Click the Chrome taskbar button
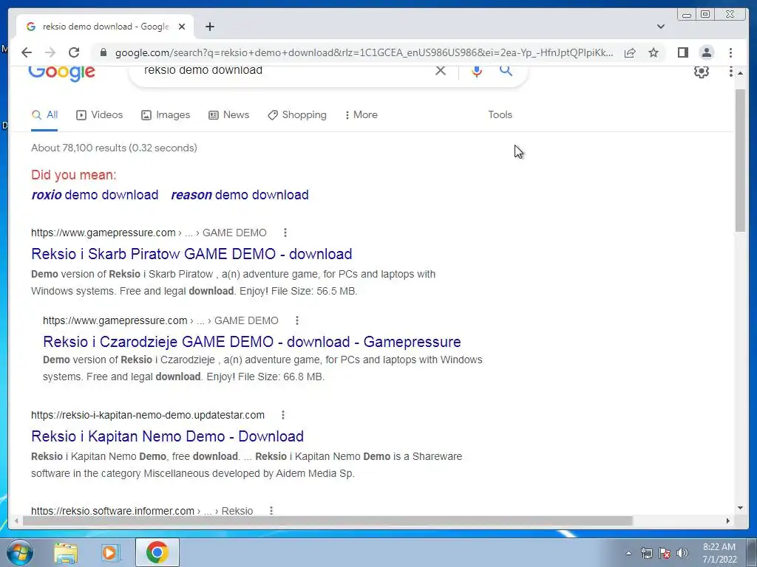Viewport: 757px width, 567px height. coord(157,552)
